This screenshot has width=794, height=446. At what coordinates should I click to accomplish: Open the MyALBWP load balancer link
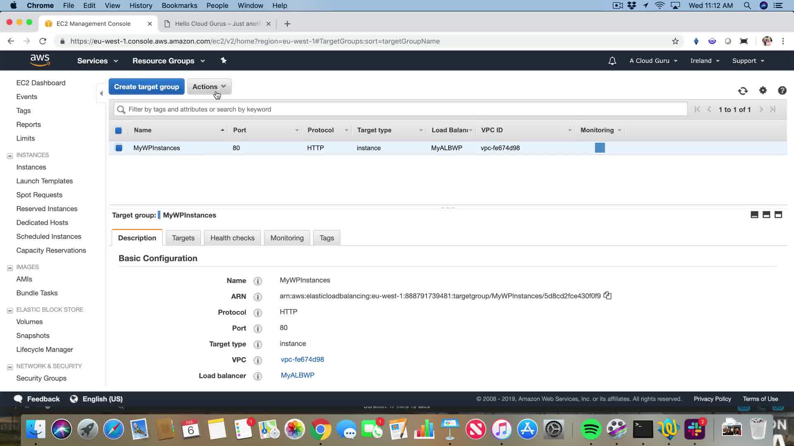(x=297, y=375)
